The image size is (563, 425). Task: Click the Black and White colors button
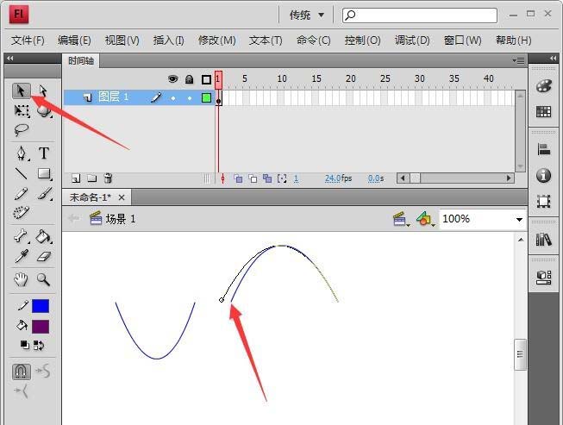point(24,345)
